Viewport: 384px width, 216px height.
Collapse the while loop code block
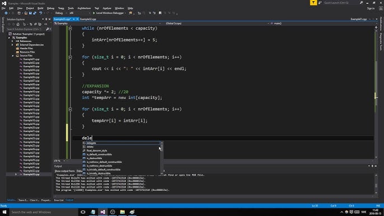click(71, 29)
